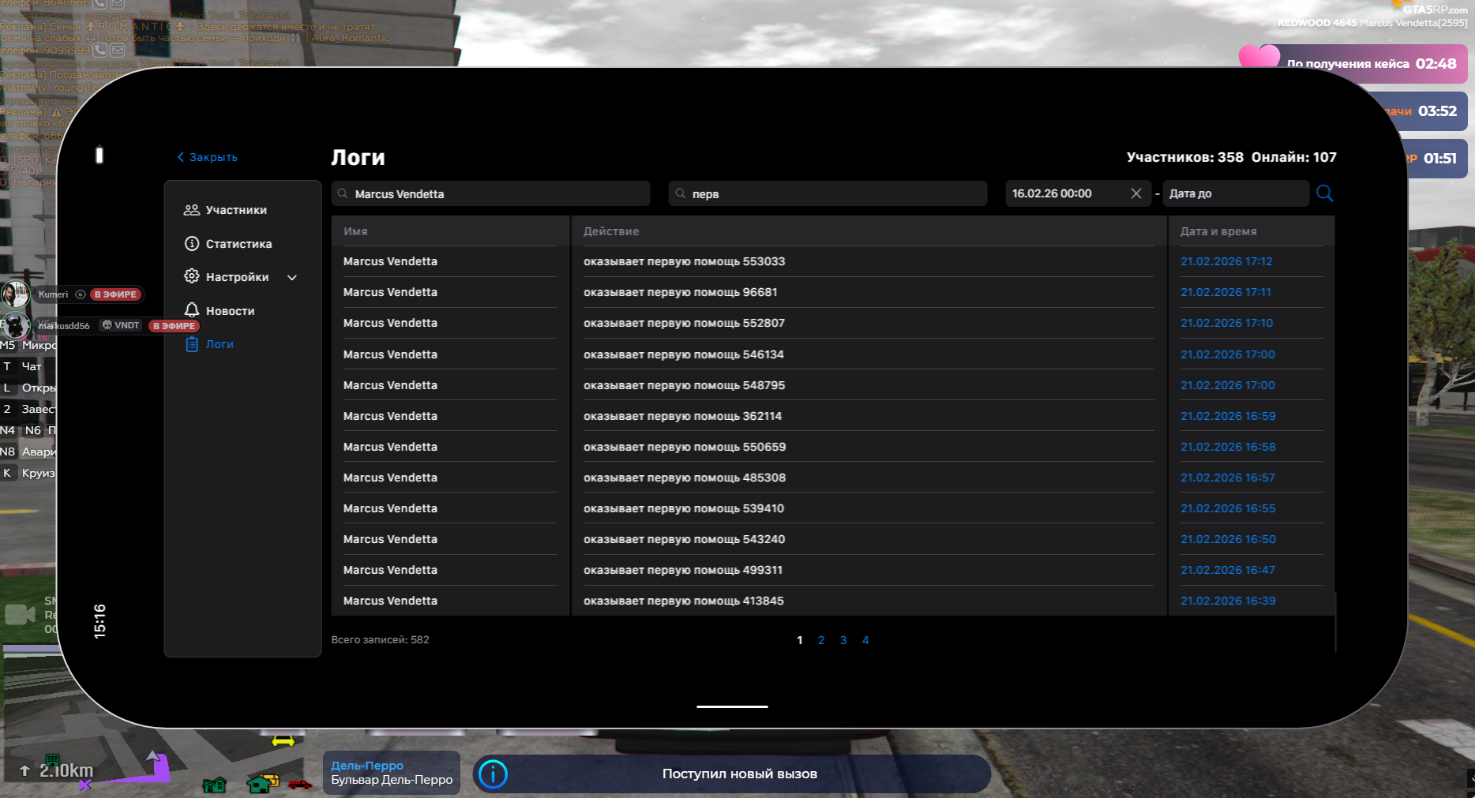The image size is (1475, 798).
Task: Open timestamp 21.02.2026 17:12
Action: click(x=1226, y=261)
